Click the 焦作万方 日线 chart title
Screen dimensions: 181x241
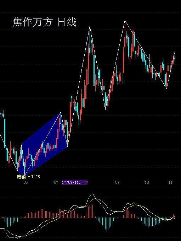(x=44, y=22)
